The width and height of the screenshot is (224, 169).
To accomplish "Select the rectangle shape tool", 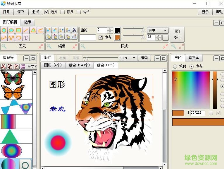I will pyautogui.click(x=18, y=30).
